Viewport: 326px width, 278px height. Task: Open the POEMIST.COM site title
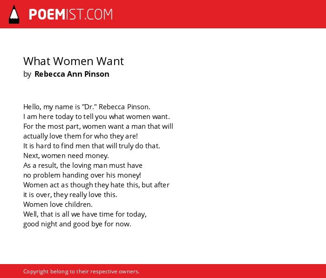(x=71, y=14)
